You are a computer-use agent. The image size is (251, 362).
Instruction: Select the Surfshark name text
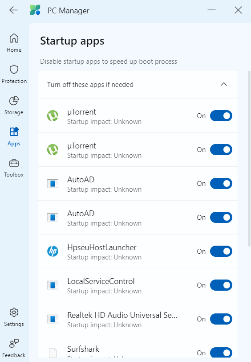click(83, 349)
